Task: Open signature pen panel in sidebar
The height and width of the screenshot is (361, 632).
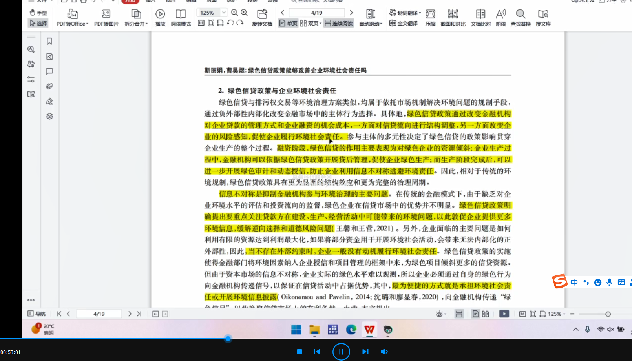Action: (x=49, y=101)
